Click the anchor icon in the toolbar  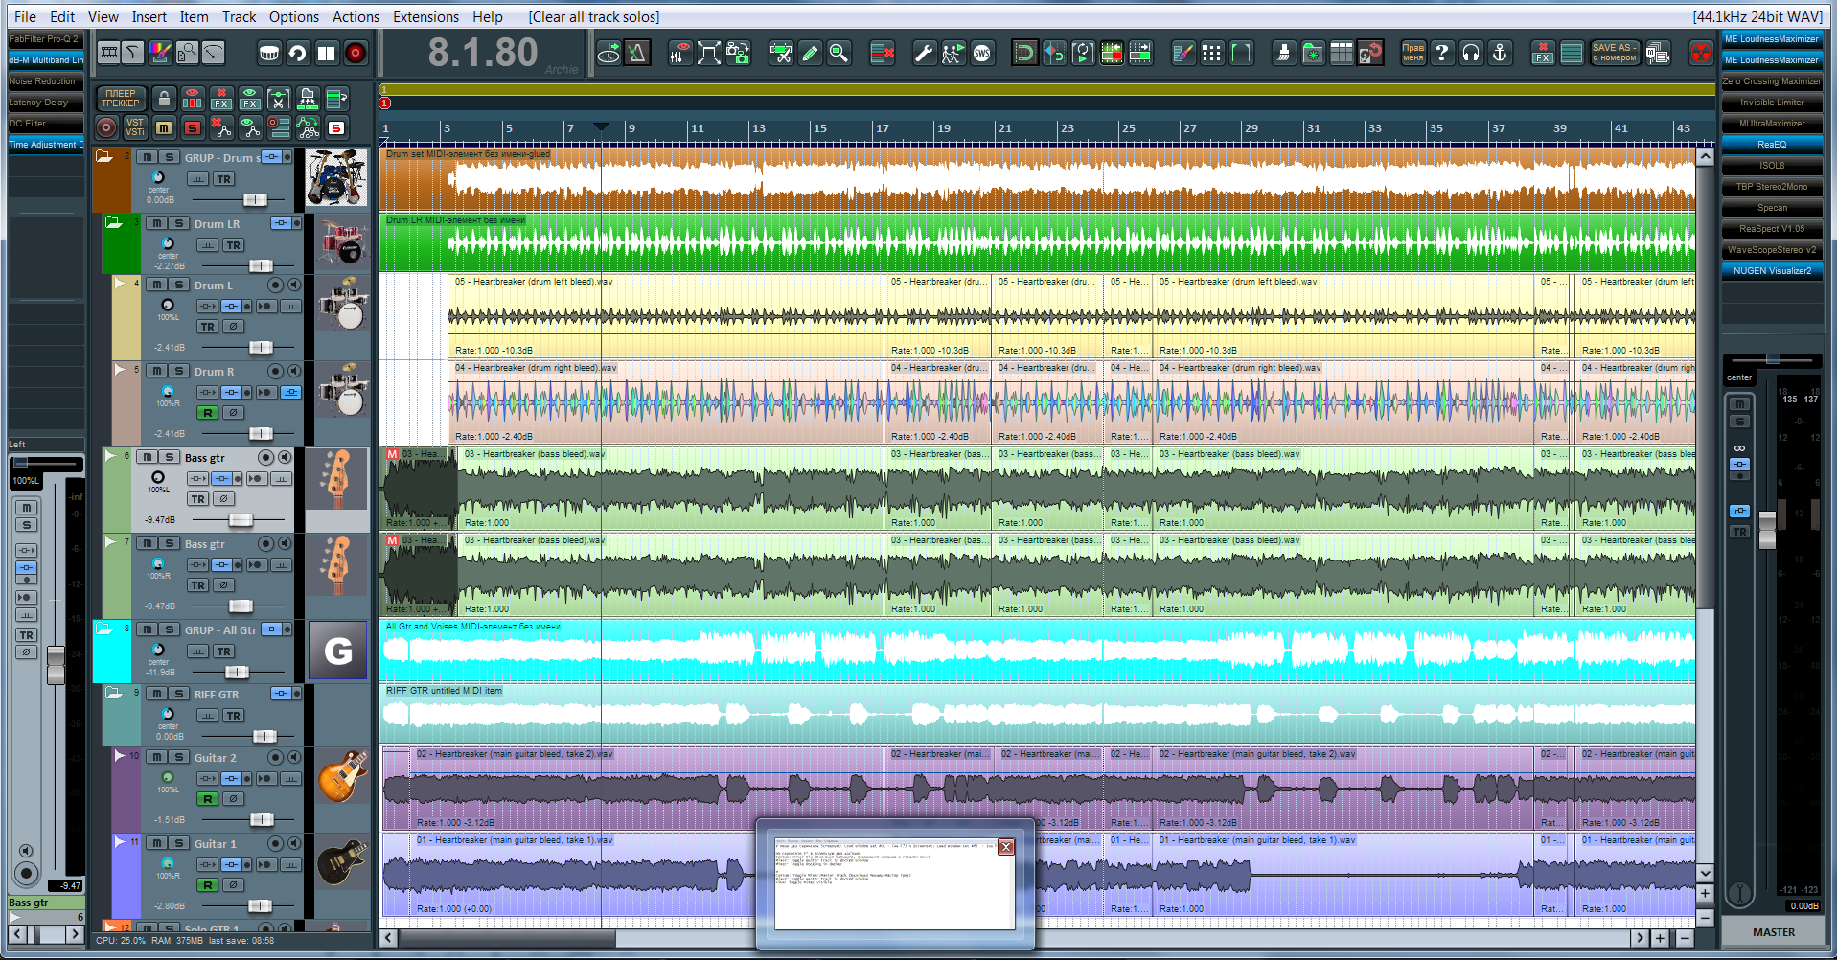[x=1500, y=53]
